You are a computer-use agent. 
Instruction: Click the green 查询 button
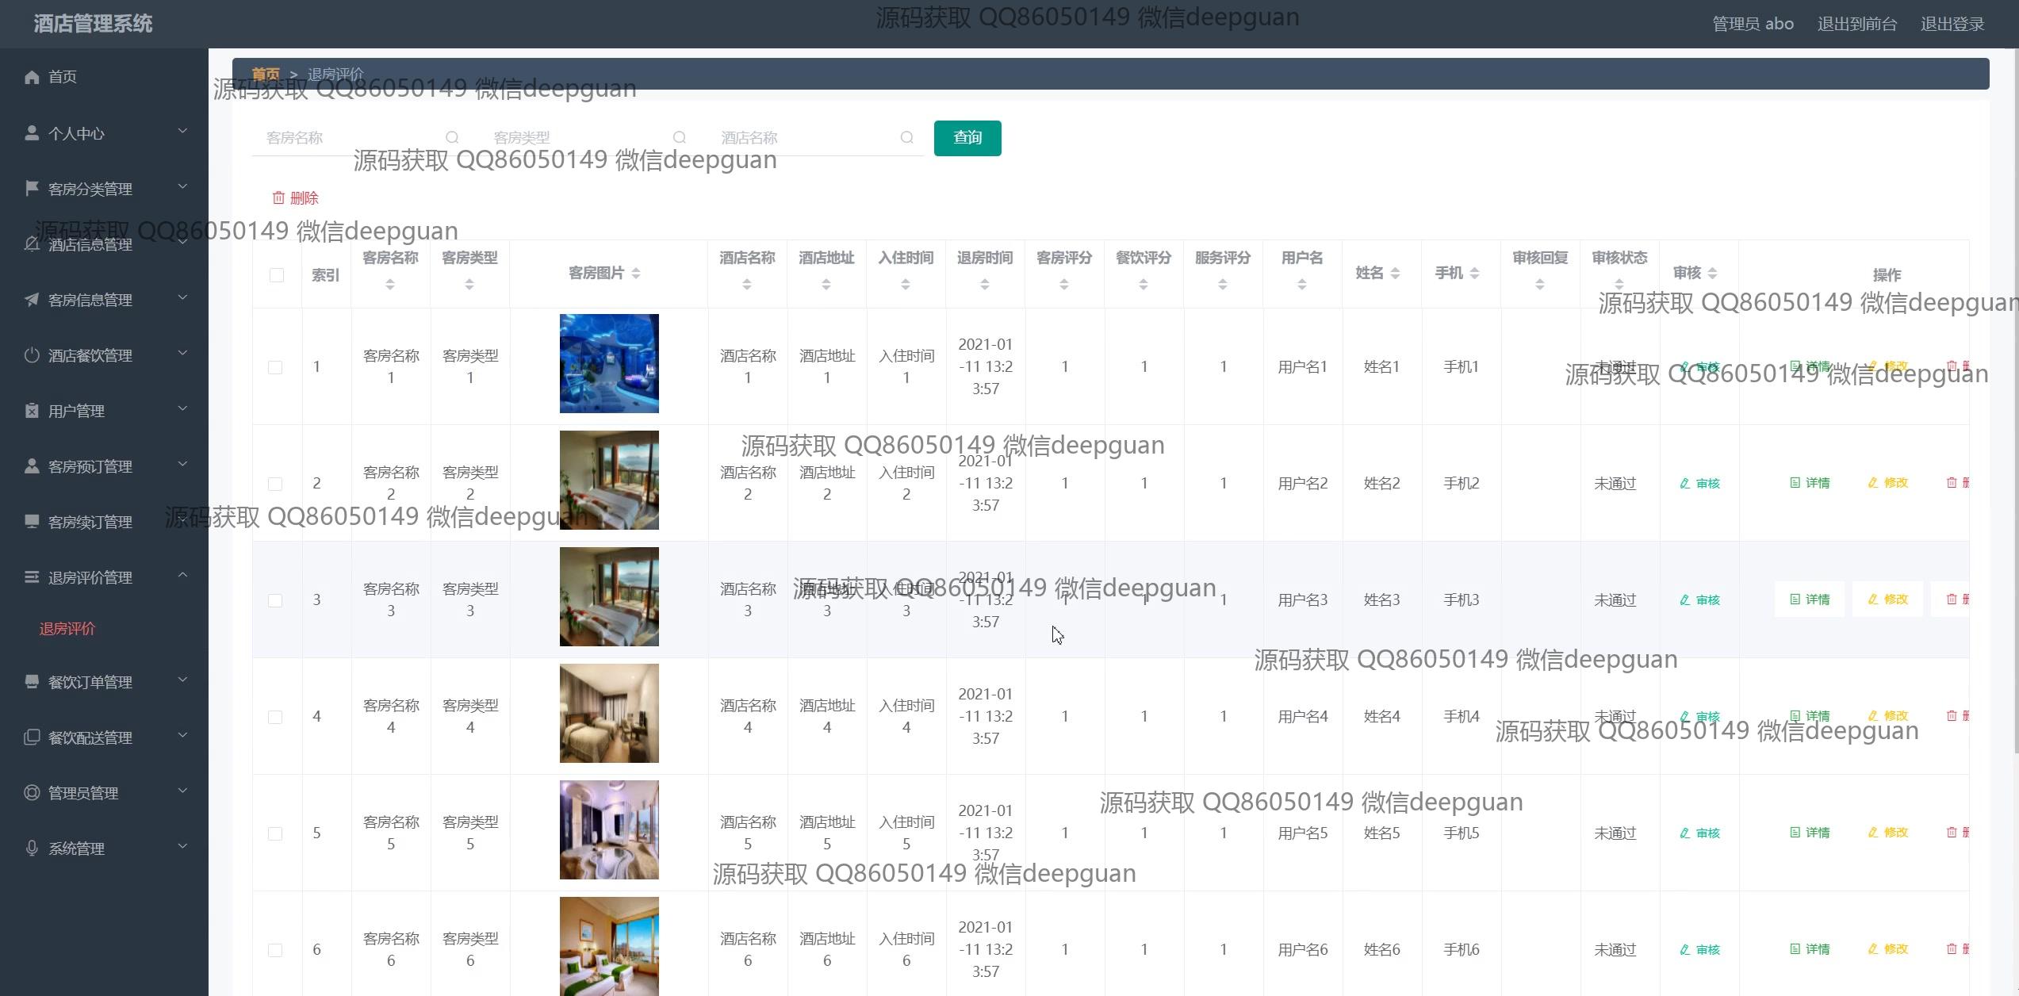pos(967,138)
